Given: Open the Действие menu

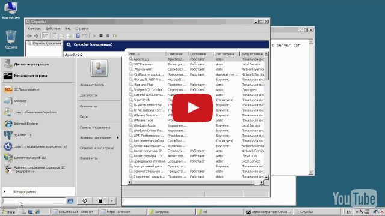Looking at the screenshot, I should (53, 28).
